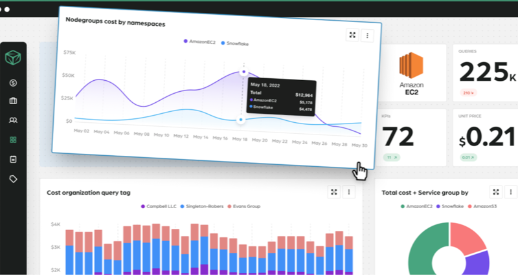Viewport: 518px width, 278px height.
Task: Click the green 0.01 change badge
Action: (468, 158)
